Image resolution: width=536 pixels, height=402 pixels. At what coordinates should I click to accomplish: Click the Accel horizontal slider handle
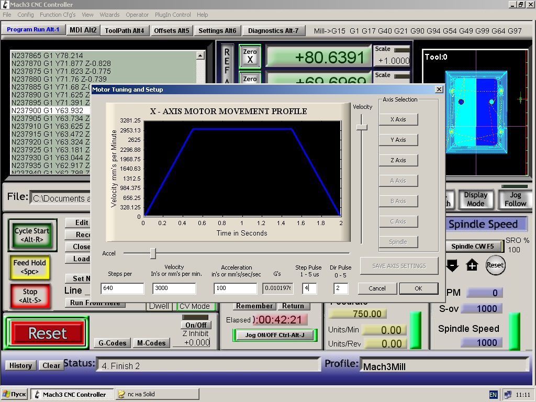pos(153,253)
